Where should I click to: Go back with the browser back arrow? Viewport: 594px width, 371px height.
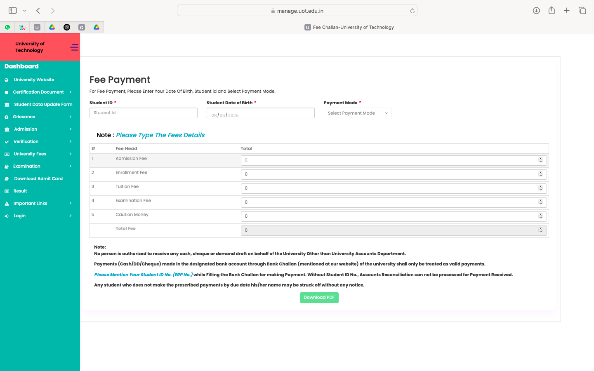(x=38, y=11)
